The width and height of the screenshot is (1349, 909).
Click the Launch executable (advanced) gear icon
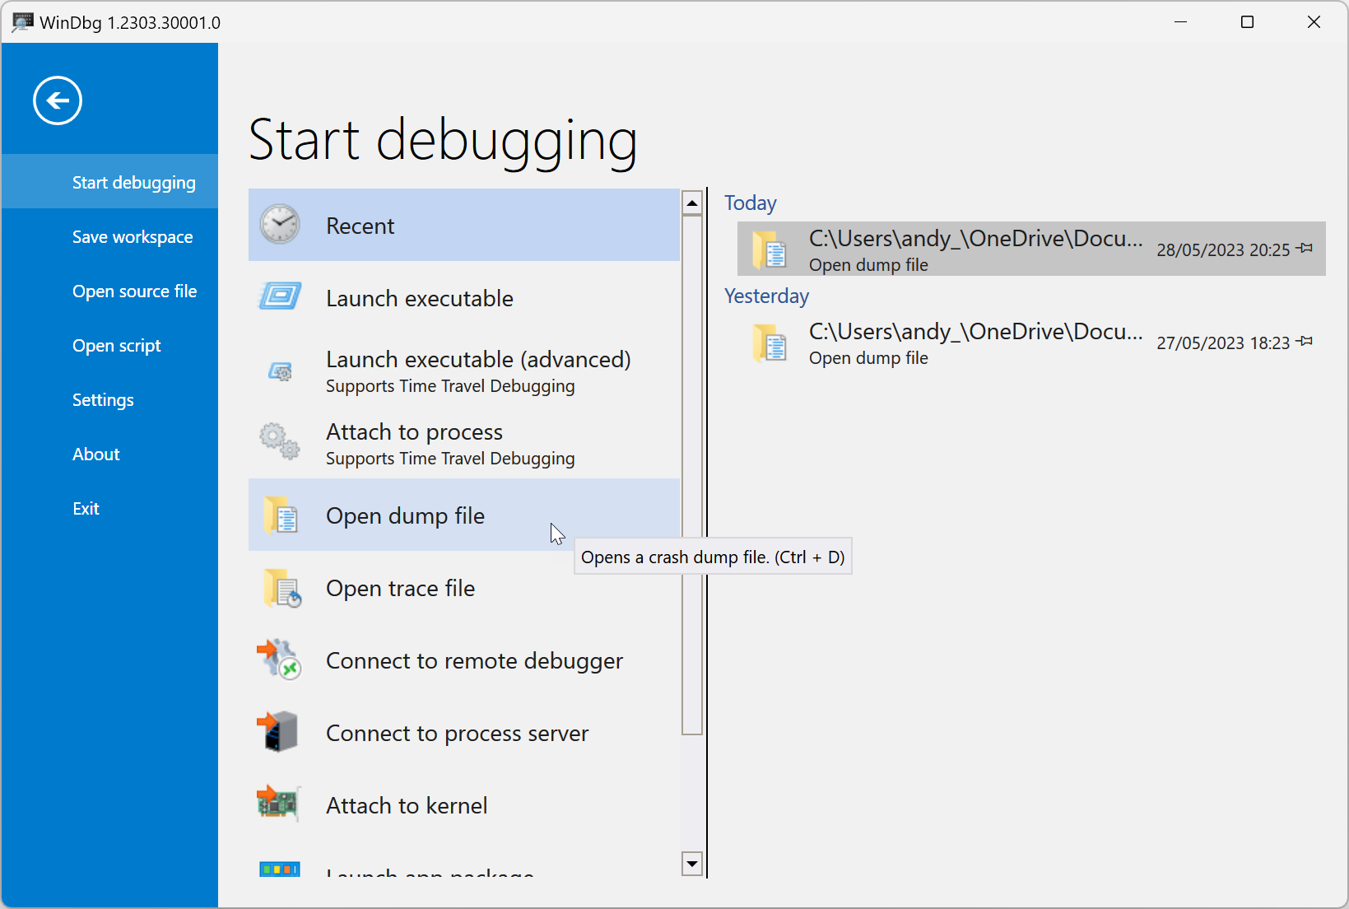[x=280, y=371]
